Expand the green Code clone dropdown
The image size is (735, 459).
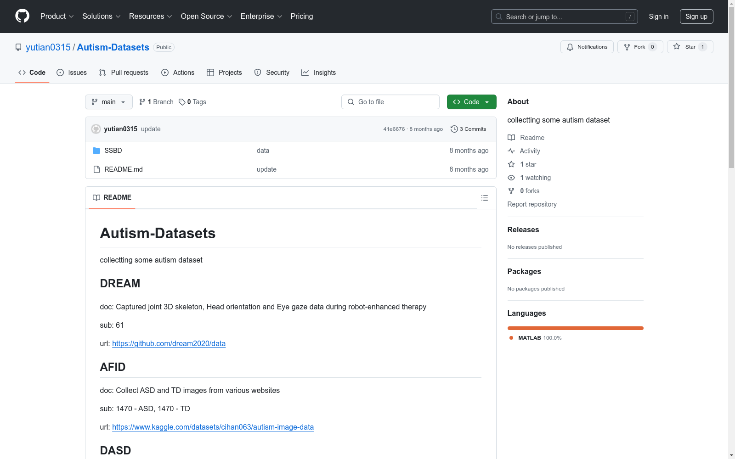pyautogui.click(x=471, y=102)
